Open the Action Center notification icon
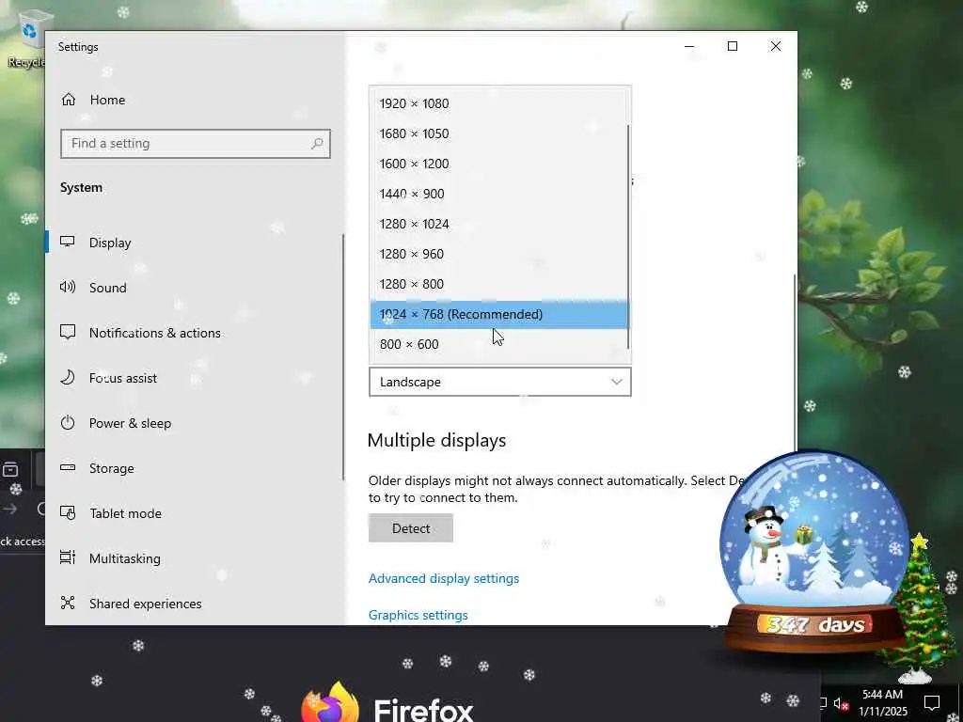Image resolution: width=963 pixels, height=722 pixels. coord(932,703)
